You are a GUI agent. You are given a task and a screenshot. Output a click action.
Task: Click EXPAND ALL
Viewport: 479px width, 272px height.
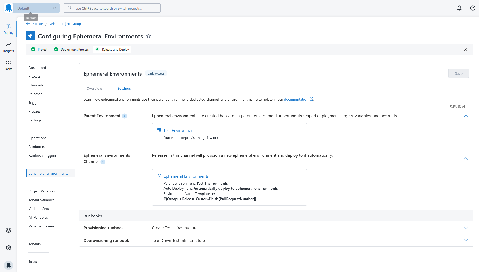[x=458, y=107]
